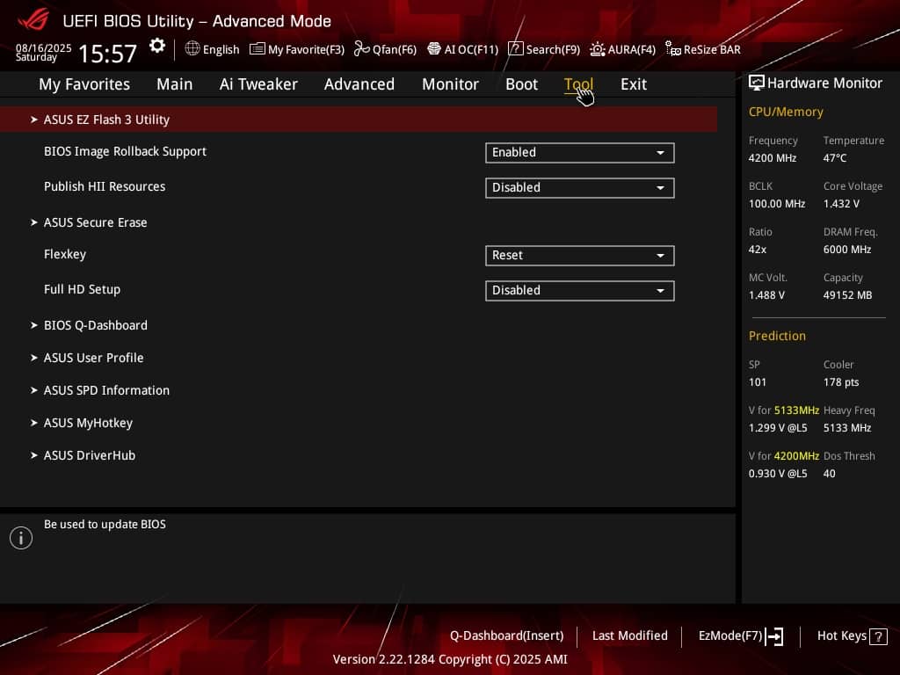Click the Flexkey label
The height and width of the screenshot is (675, 900).
[x=65, y=254]
